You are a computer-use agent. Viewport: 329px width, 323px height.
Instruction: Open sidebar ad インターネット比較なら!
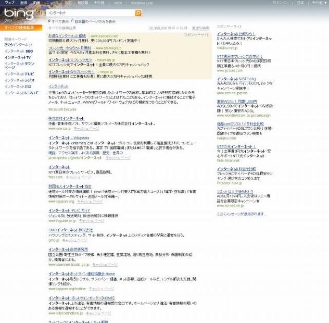(236, 34)
